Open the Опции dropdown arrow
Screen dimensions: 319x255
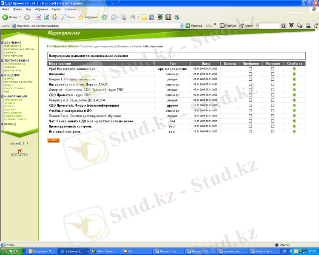257,25
